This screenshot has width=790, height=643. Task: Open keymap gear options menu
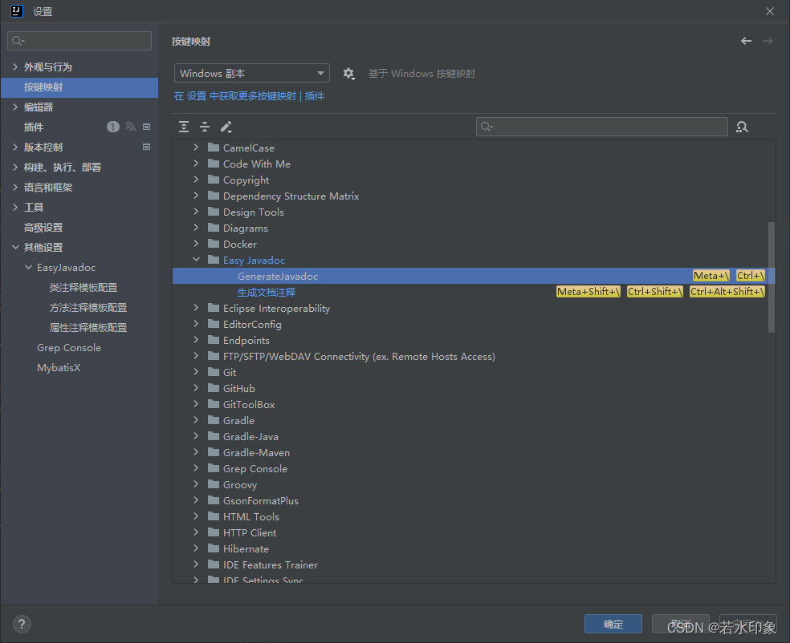click(348, 74)
